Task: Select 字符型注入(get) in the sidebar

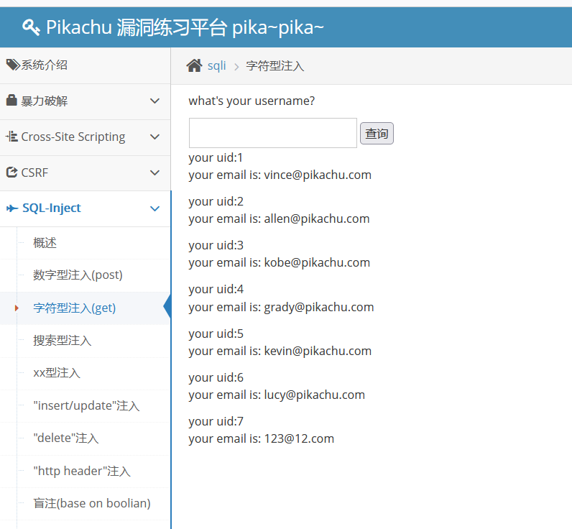Action: [75, 308]
